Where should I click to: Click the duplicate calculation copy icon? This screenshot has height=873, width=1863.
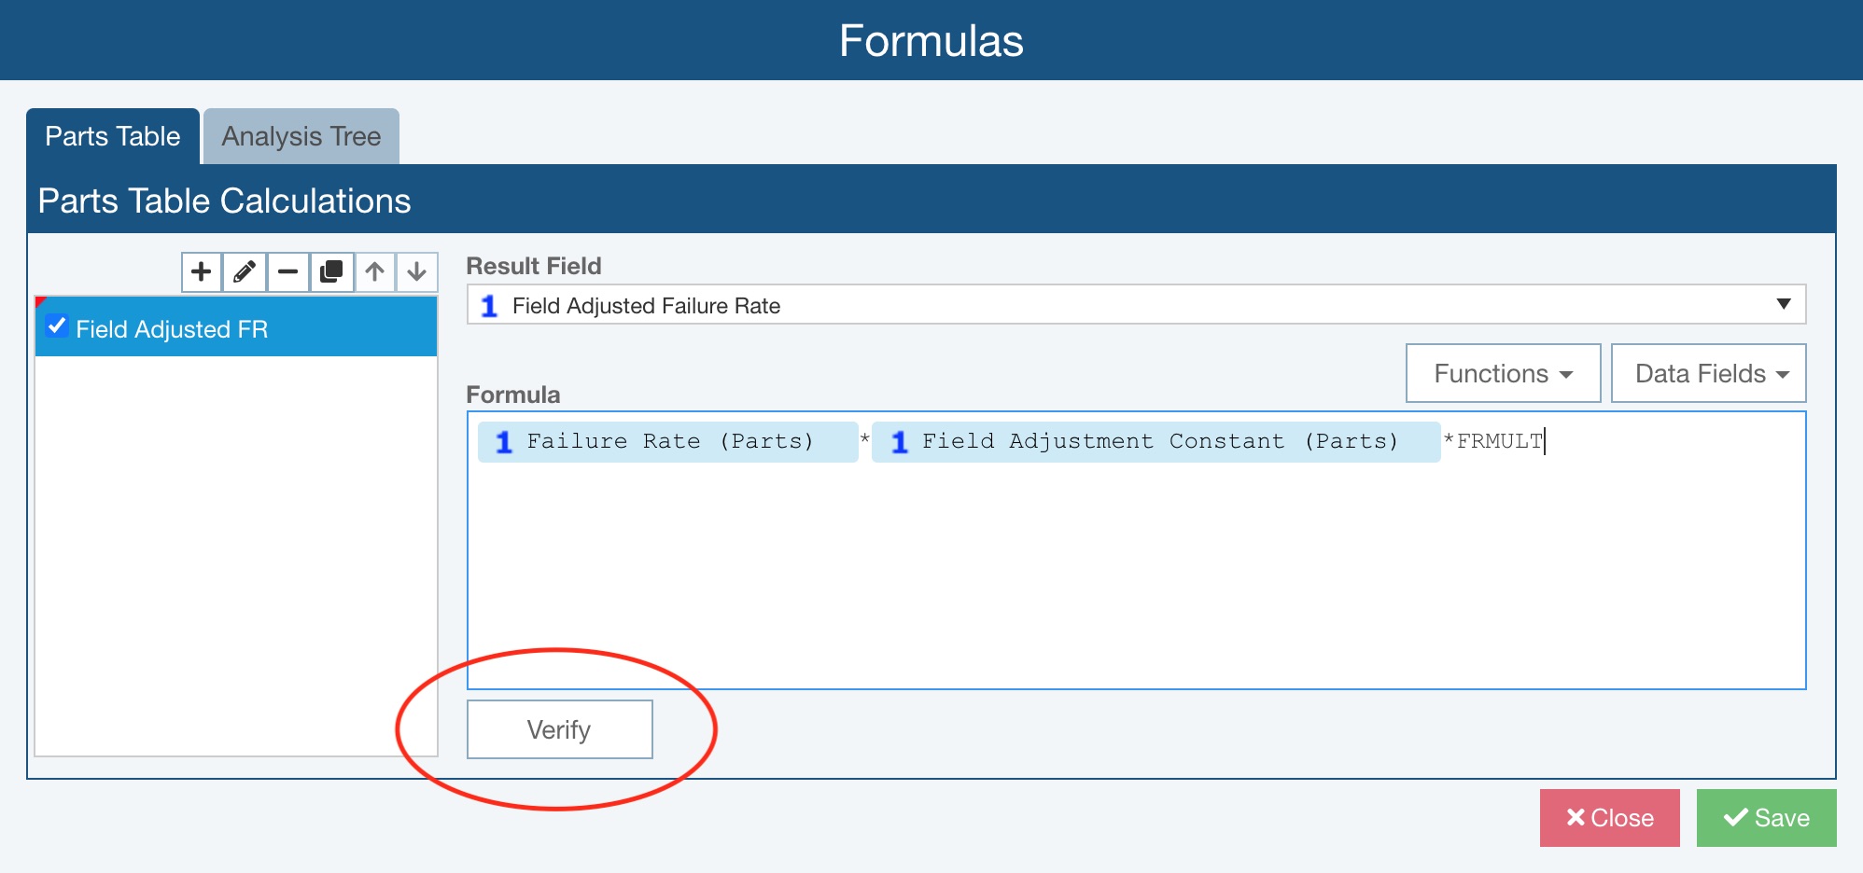point(331,272)
